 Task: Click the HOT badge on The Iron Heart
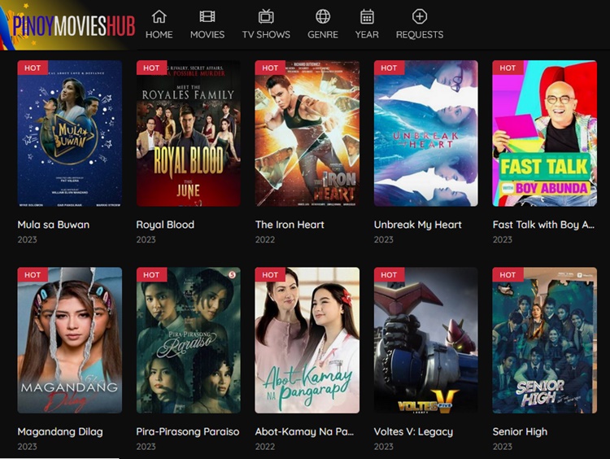(270, 68)
